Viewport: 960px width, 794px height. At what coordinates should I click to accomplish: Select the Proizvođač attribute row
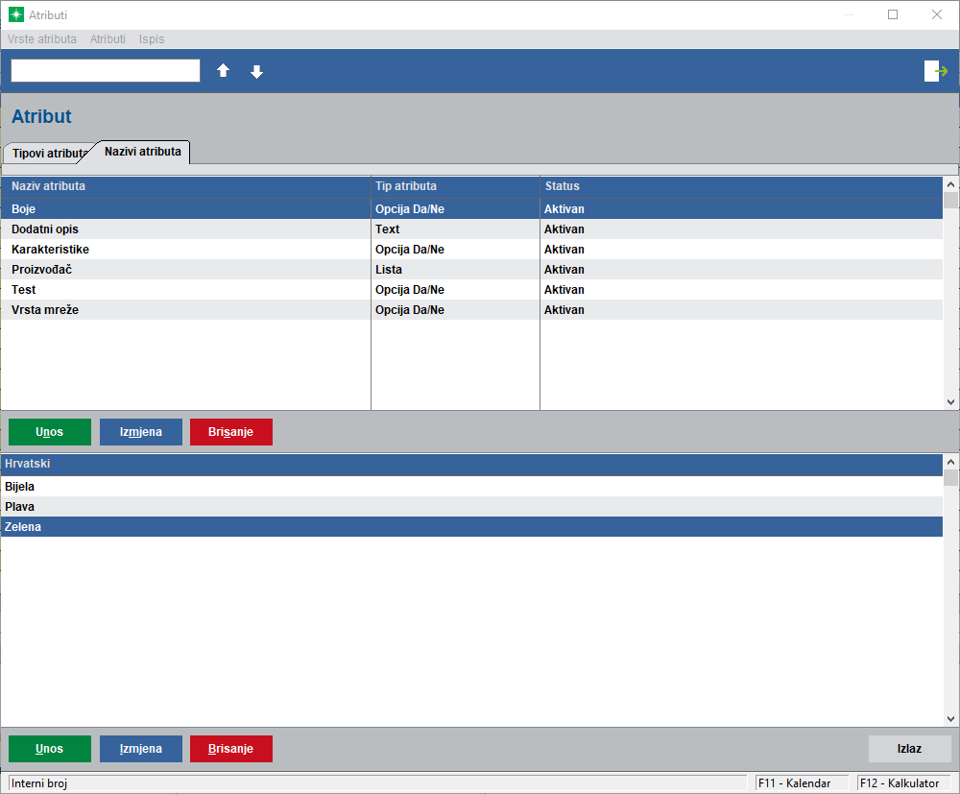point(41,270)
